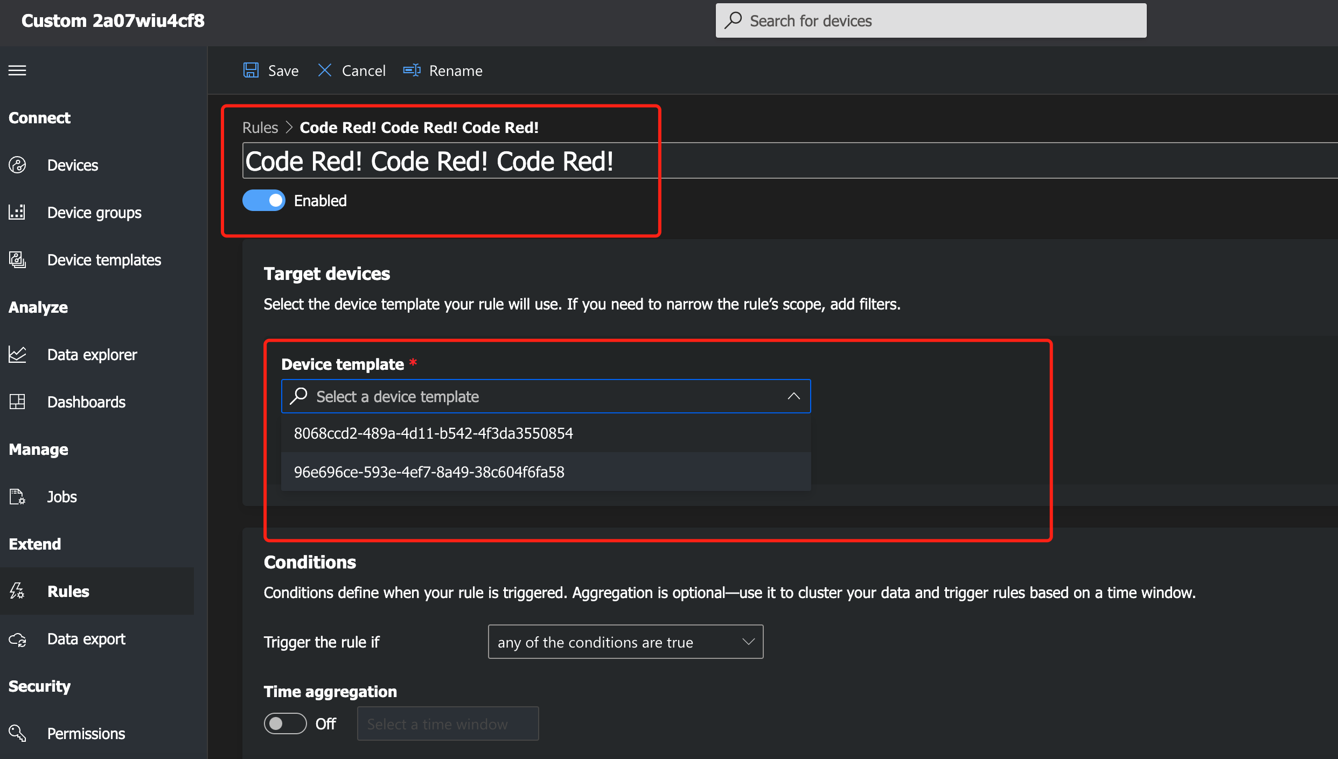Open Device templates in the sidebar
The image size is (1338, 759).
click(x=104, y=260)
